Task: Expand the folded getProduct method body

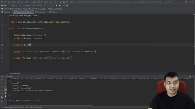Action: tap(60, 58)
